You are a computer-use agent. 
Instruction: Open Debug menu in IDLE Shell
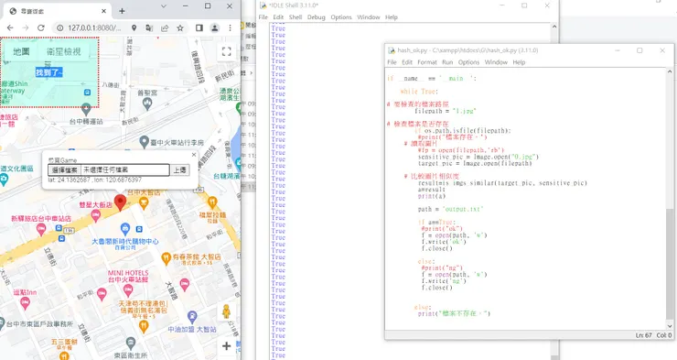pyautogui.click(x=316, y=17)
